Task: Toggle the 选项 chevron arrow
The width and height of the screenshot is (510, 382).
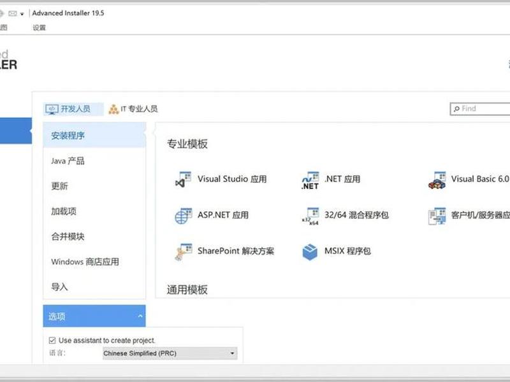Action: (140, 316)
